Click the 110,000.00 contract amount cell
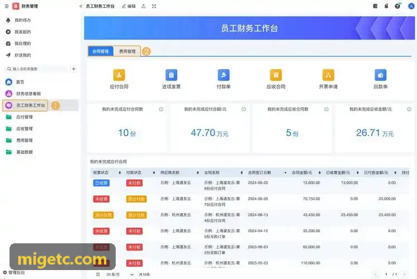This screenshot has height=279, width=417. (x=310, y=263)
